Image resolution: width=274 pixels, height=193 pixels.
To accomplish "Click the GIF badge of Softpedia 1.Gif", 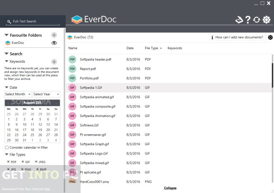I will point(72,88).
